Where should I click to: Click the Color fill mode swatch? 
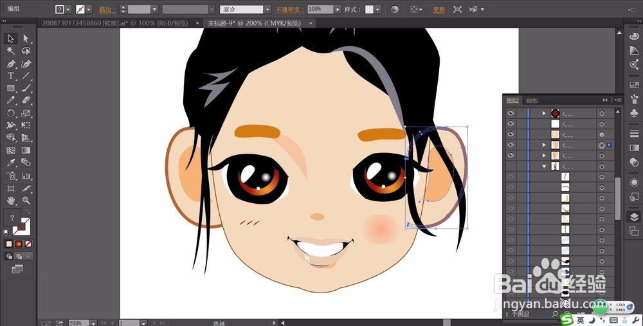tap(8, 244)
